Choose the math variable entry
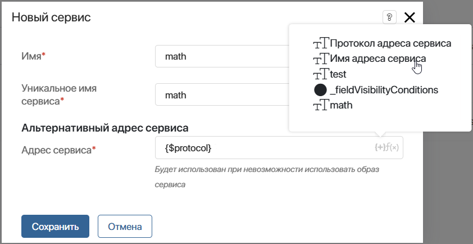The height and width of the screenshot is (244, 473). point(341,105)
